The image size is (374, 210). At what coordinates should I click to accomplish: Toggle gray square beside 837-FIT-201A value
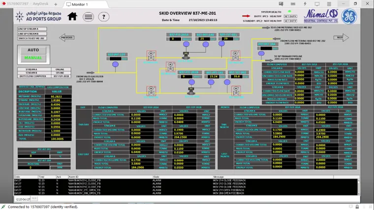168,39
